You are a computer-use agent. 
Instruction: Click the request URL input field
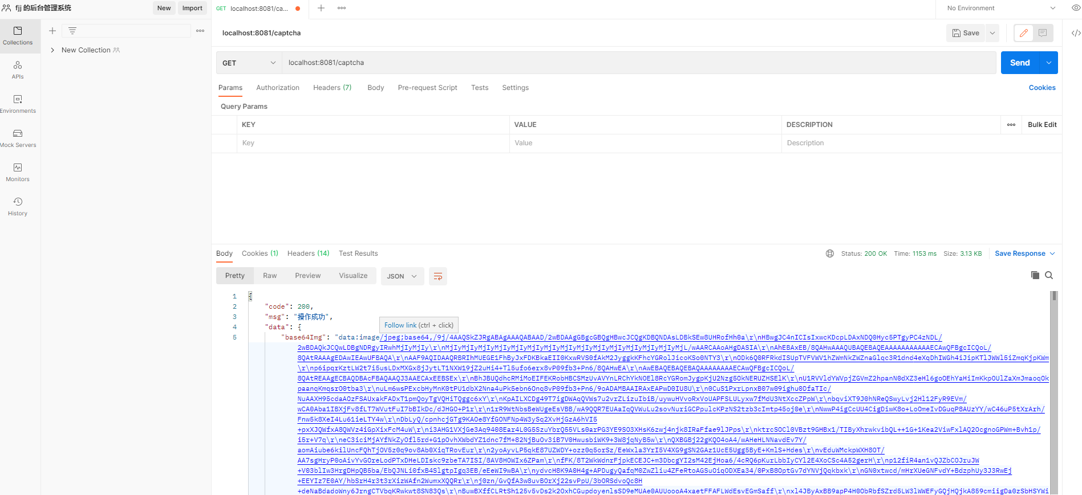pyautogui.click(x=639, y=63)
